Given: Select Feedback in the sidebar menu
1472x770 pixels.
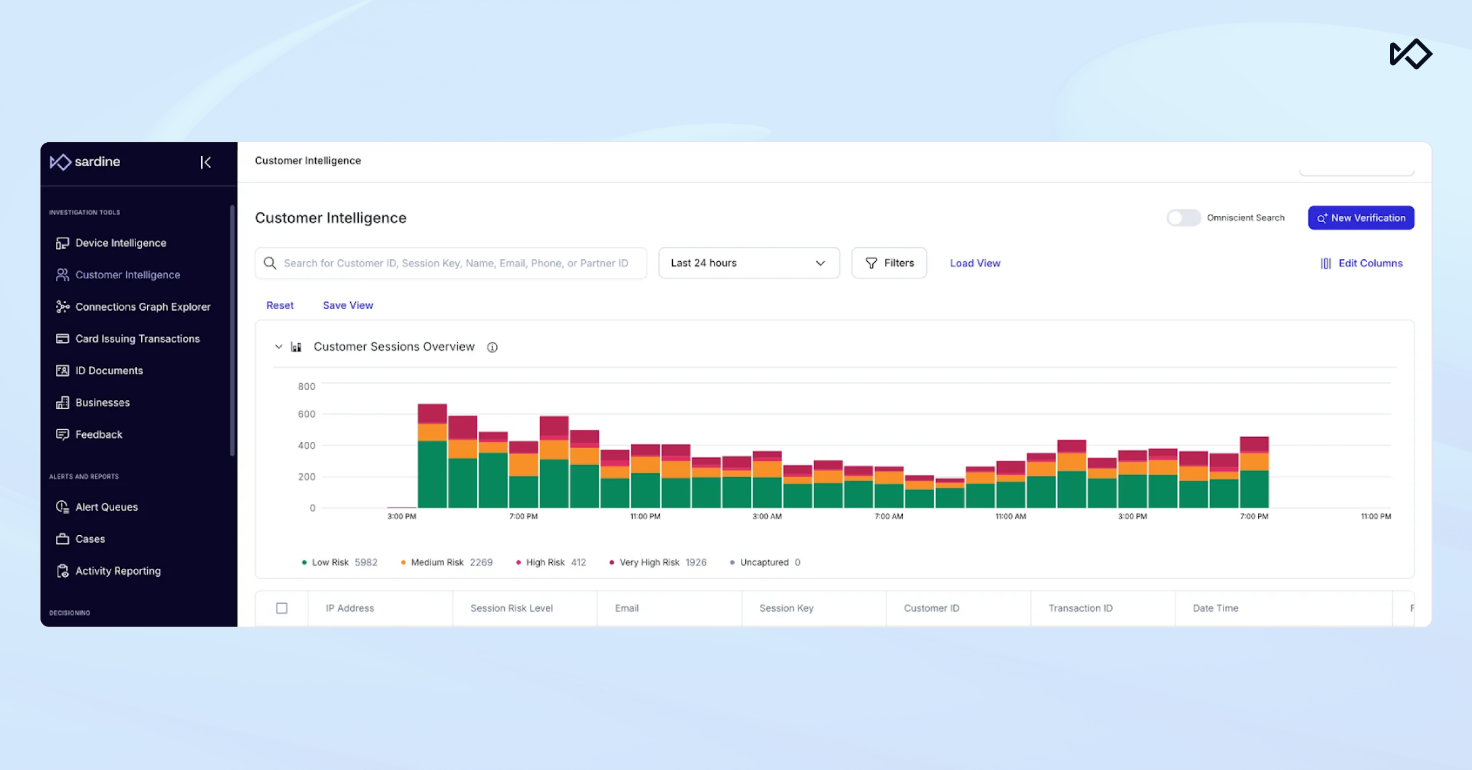Looking at the screenshot, I should [98, 434].
